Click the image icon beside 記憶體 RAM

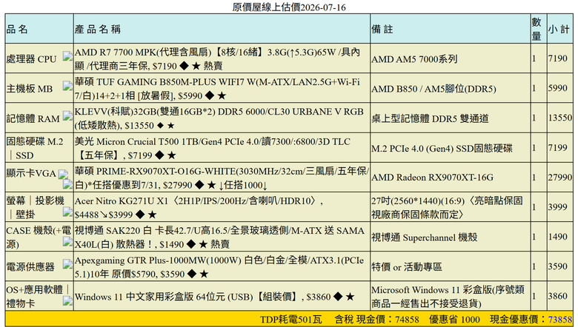point(67,116)
